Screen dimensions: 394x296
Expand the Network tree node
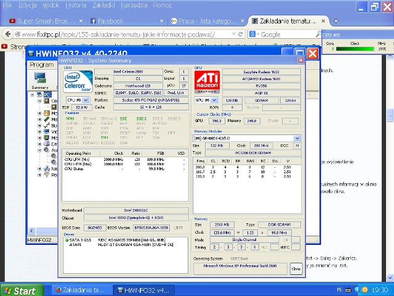[39, 168]
